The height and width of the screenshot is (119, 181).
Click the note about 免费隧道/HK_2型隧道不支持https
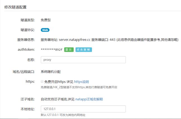tap(79, 87)
